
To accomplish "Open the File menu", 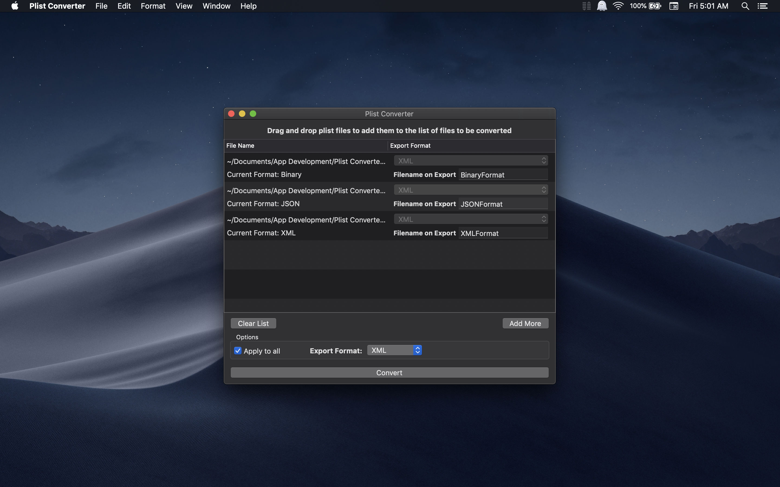I will point(101,6).
